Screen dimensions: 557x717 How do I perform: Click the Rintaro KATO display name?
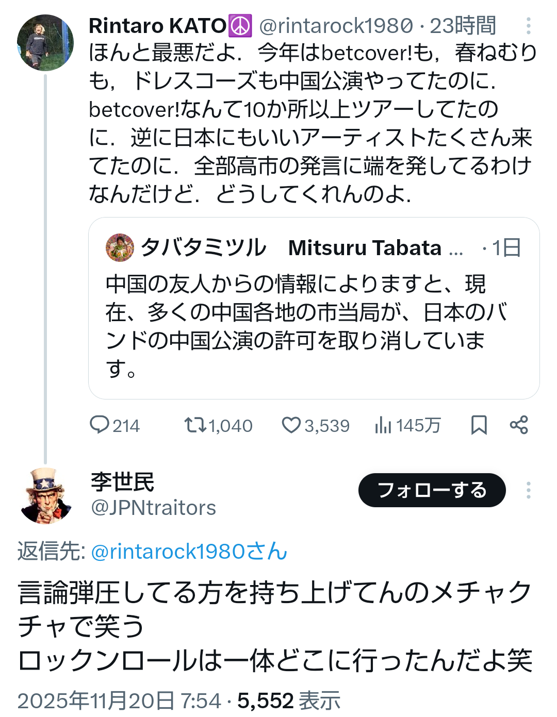157,26
